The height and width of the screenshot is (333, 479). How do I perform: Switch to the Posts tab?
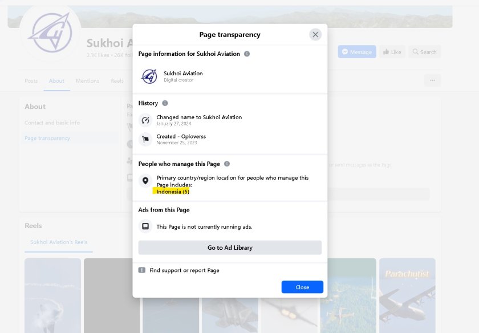click(31, 81)
